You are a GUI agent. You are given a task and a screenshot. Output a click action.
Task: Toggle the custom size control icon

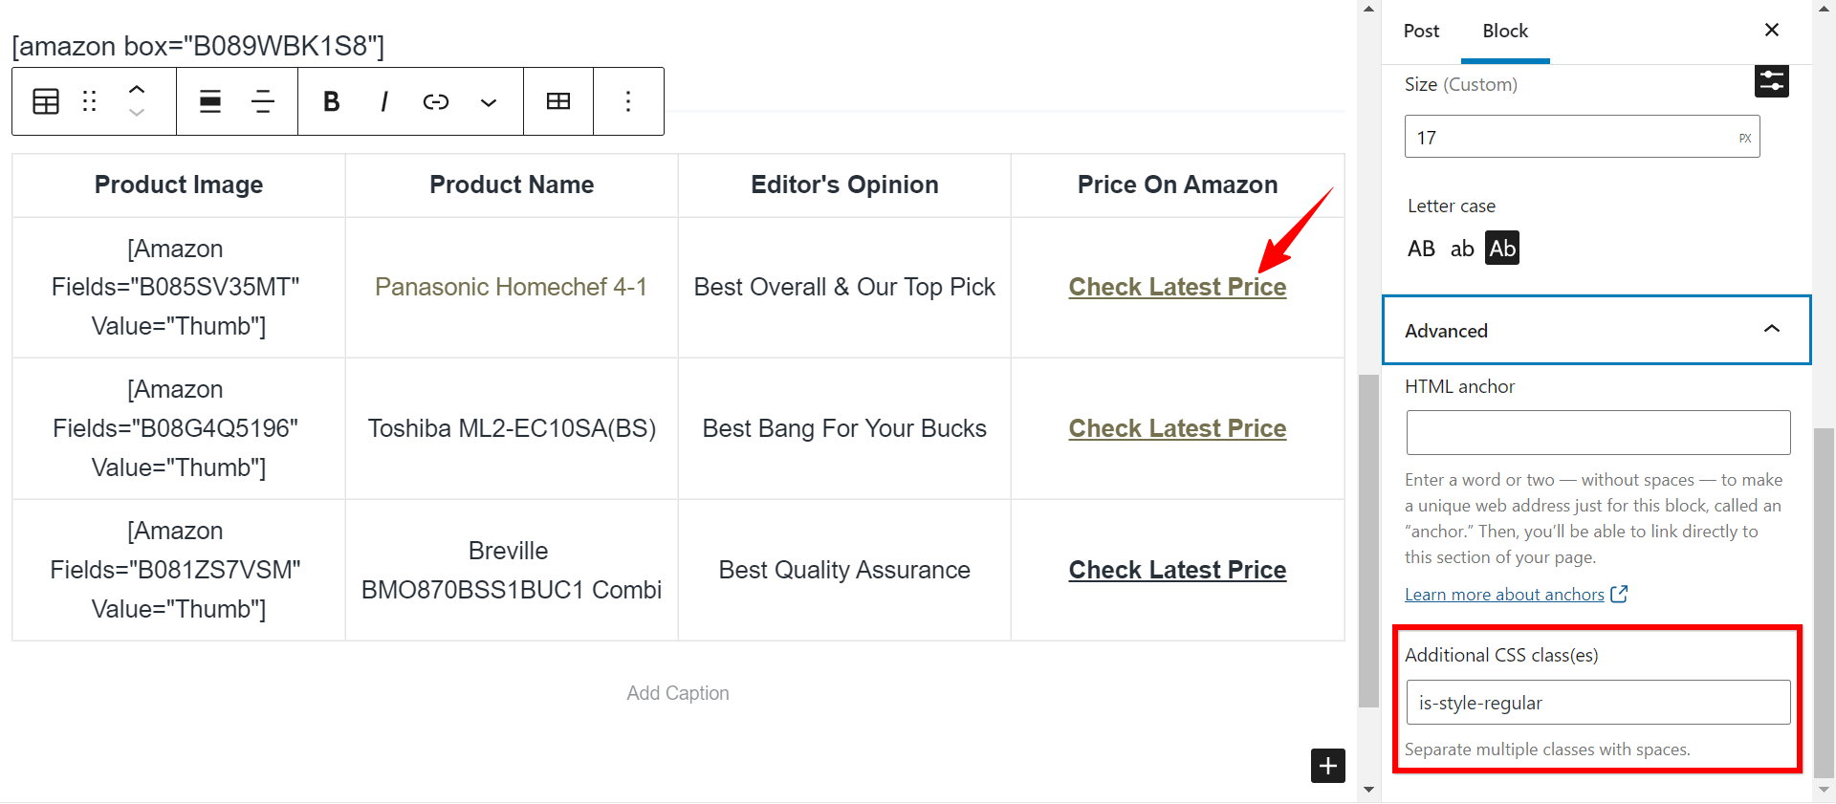click(1772, 81)
